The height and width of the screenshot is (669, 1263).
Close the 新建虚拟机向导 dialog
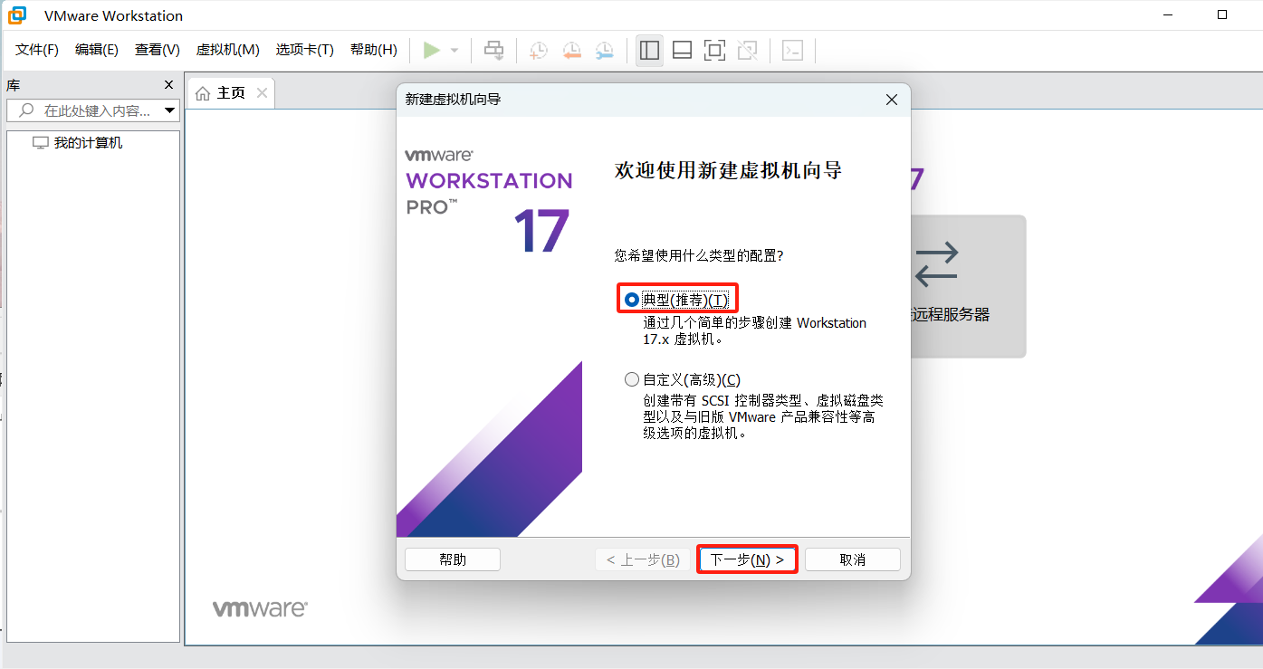pyautogui.click(x=892, y=100)
